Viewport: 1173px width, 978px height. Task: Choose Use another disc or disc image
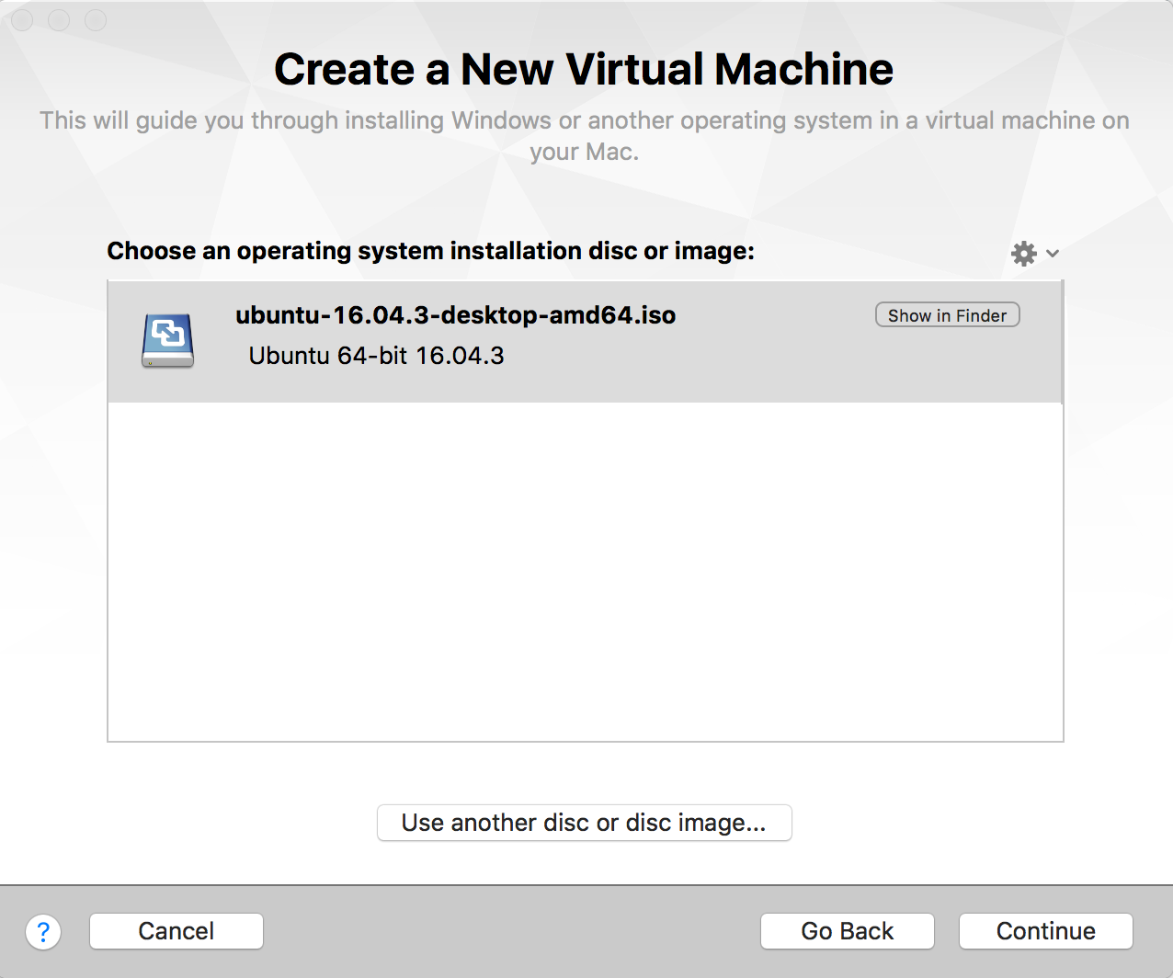584,823
